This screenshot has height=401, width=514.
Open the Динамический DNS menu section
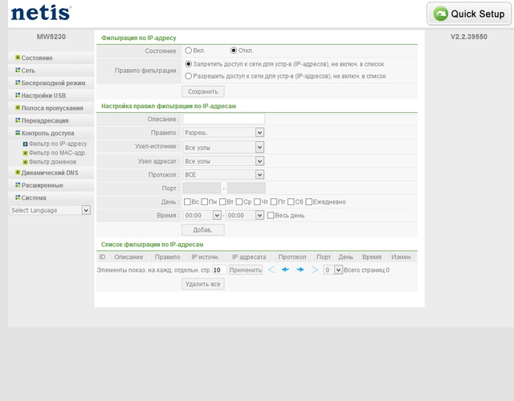click(x=50, y=172)
